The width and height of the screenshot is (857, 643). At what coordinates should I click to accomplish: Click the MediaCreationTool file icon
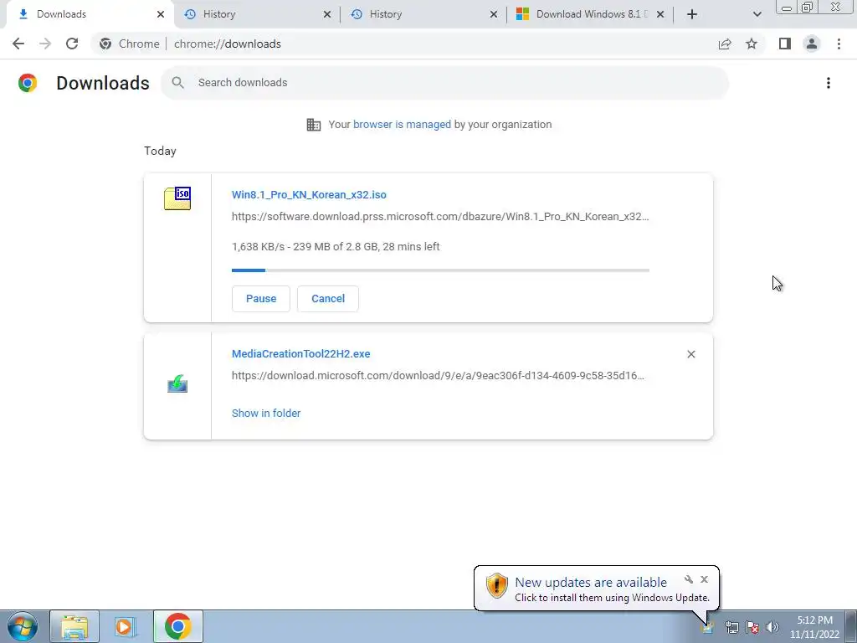[177, 383]
